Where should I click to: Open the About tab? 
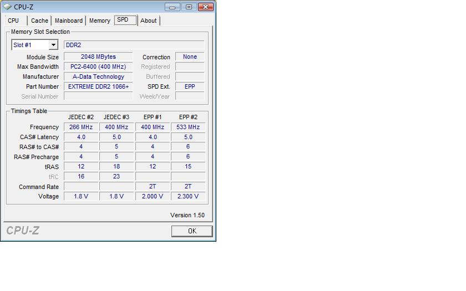point(148,21)
